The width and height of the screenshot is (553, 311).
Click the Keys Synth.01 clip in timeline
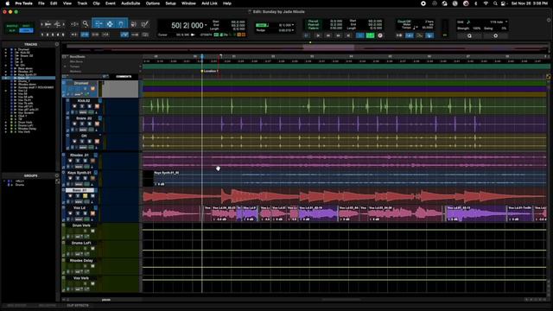tap(349, 178)
